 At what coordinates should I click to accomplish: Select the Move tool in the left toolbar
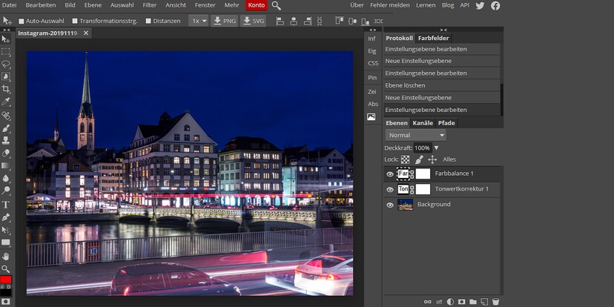(6, 39)
